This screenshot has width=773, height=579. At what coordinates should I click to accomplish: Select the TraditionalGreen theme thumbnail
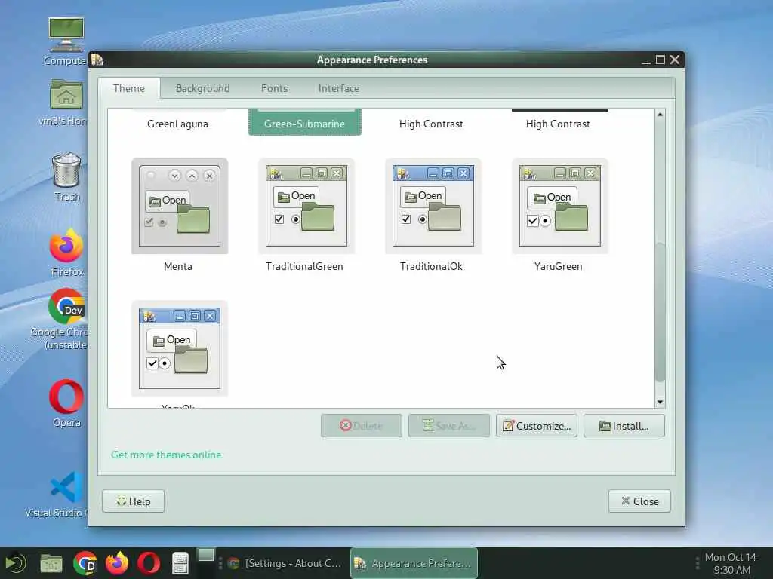[x=306, y=206]
